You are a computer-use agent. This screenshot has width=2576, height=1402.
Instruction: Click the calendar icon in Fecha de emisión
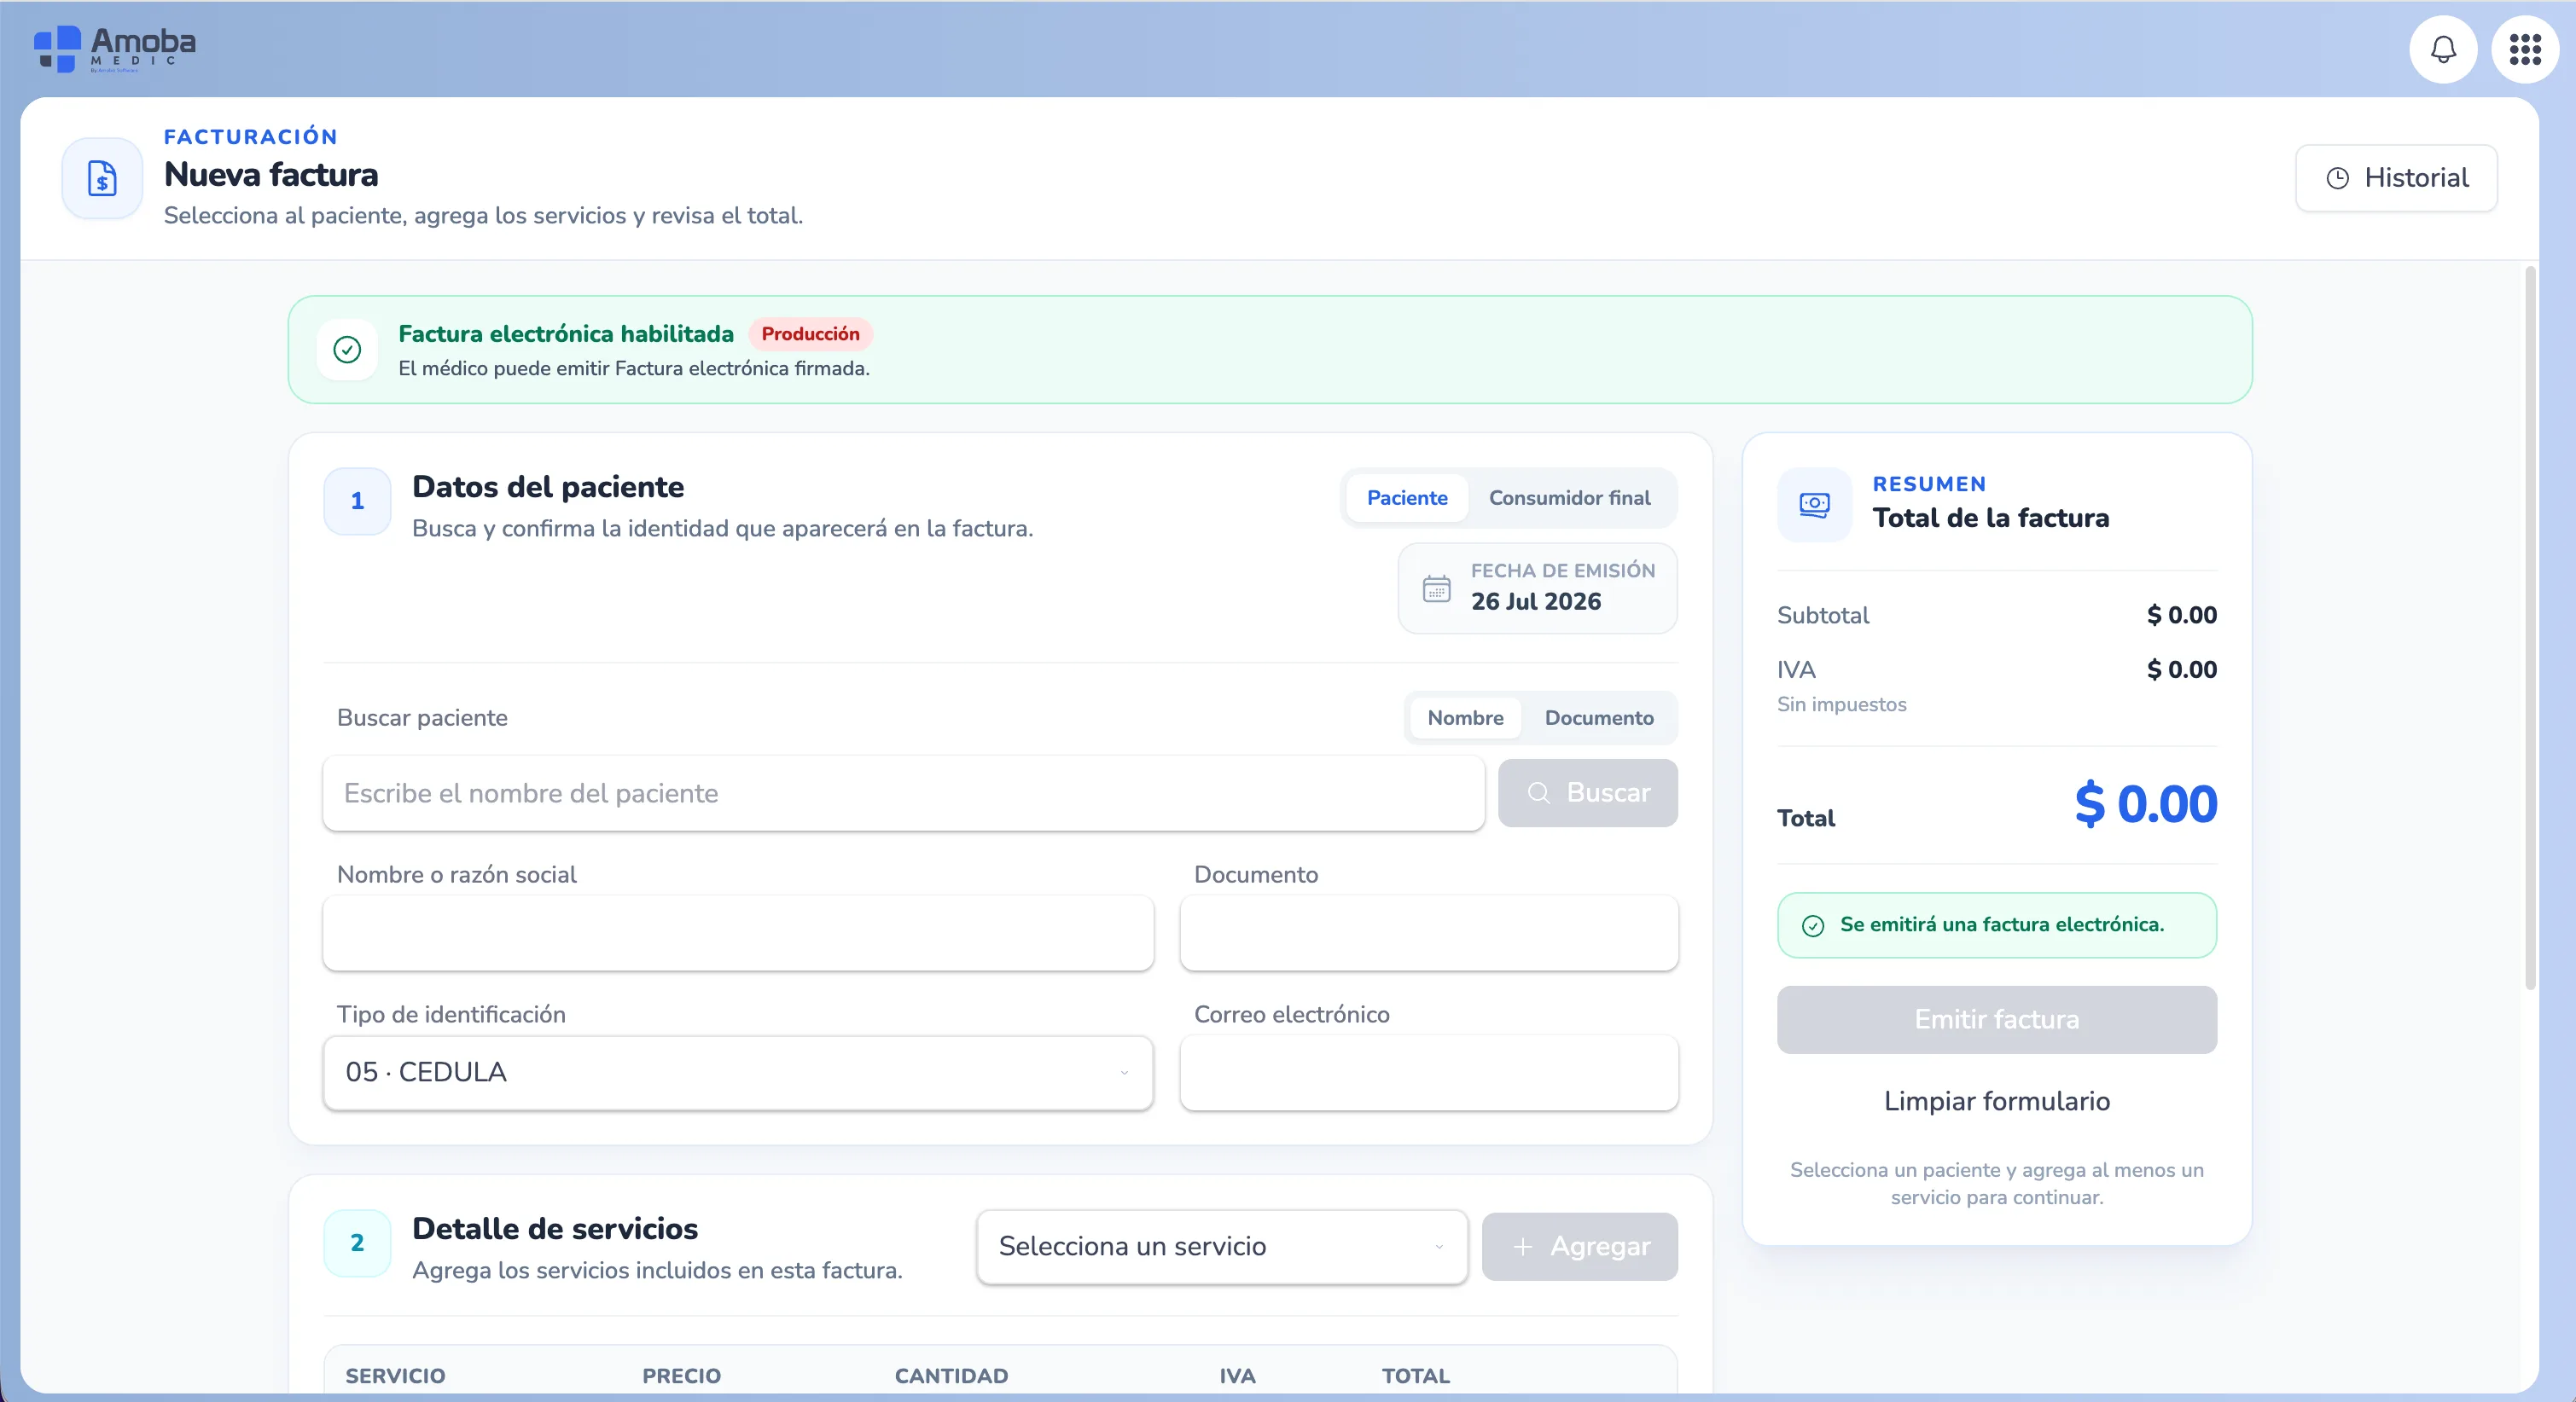[1436, 588]
